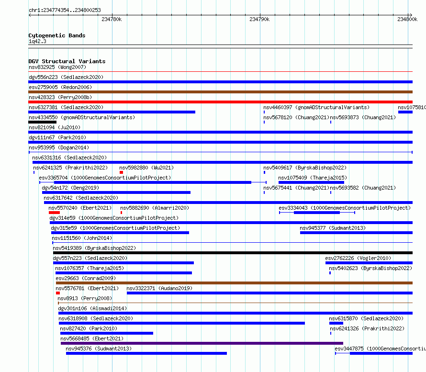This screenshot has height=372, width=426.
Task: Click the left arrow on the coordinate ruler
Action: [30, 15]
